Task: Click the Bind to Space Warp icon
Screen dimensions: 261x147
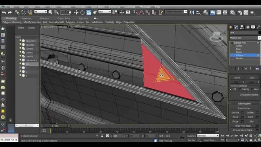Action: pyautogui.click(x=30, y=12)
